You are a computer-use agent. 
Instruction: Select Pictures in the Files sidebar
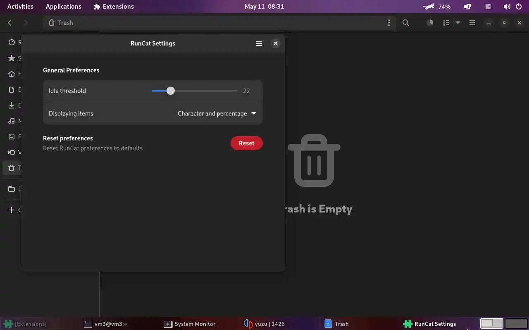[12, 137]
